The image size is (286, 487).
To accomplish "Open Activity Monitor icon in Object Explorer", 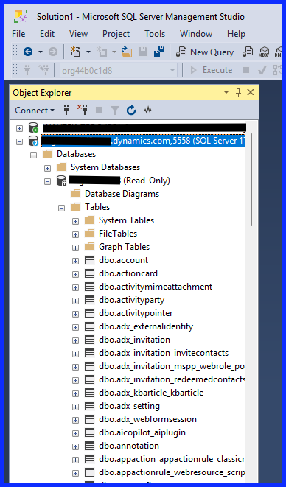I will point(147,110).
